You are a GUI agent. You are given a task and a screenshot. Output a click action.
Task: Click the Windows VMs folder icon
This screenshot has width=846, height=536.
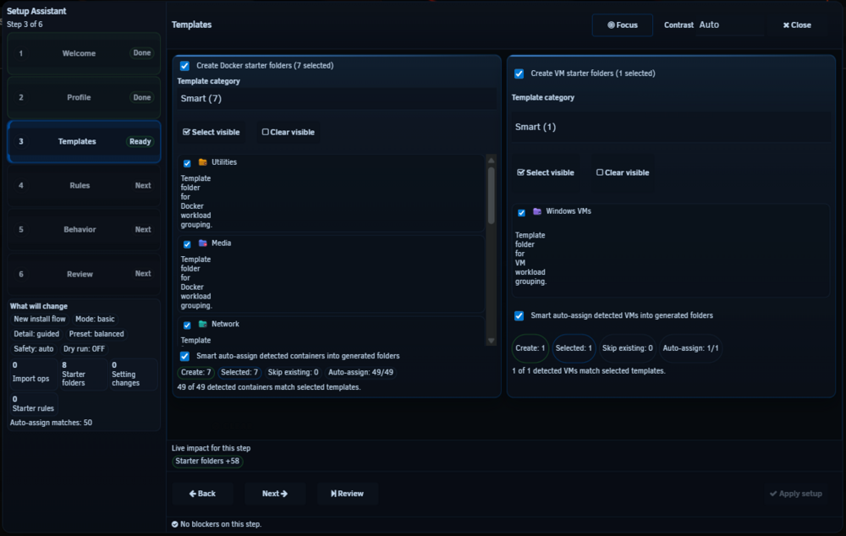(x=537, y=211)
